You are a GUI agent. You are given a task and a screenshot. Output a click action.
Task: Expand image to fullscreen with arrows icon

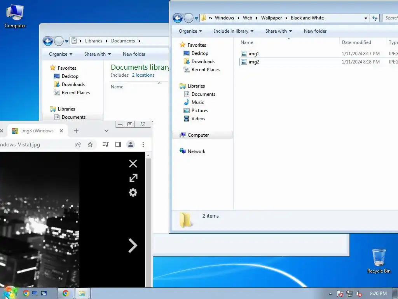click(133, 178)
